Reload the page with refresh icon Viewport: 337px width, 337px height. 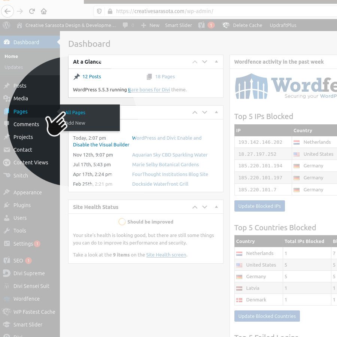coord(32,11)
